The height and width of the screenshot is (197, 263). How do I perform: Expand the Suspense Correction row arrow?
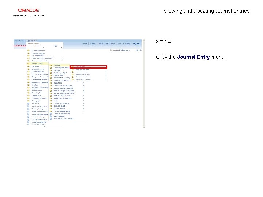point(106,80)
